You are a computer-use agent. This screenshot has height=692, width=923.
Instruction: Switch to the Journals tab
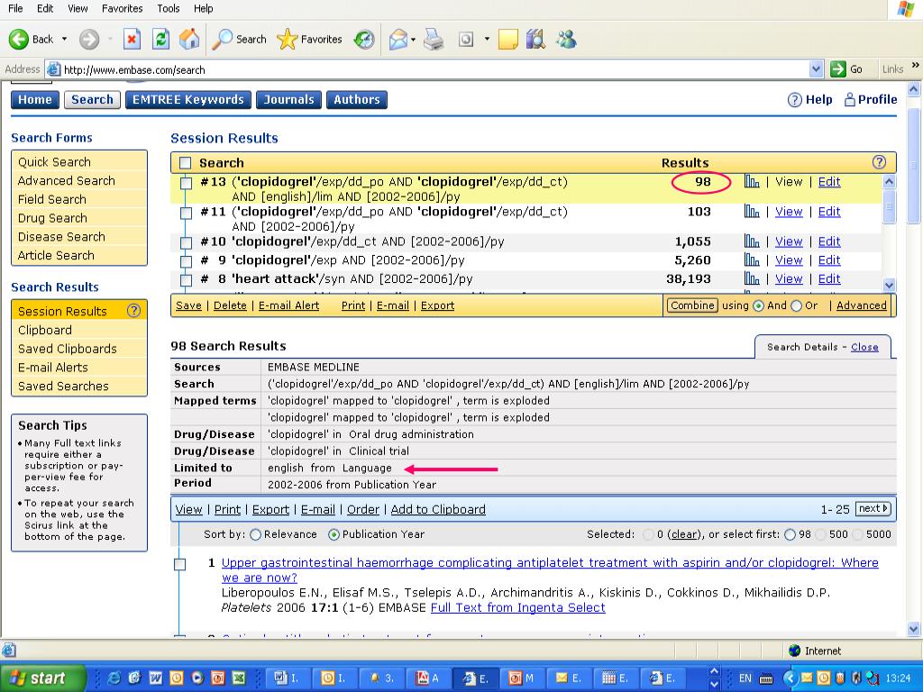click(288, 100)
